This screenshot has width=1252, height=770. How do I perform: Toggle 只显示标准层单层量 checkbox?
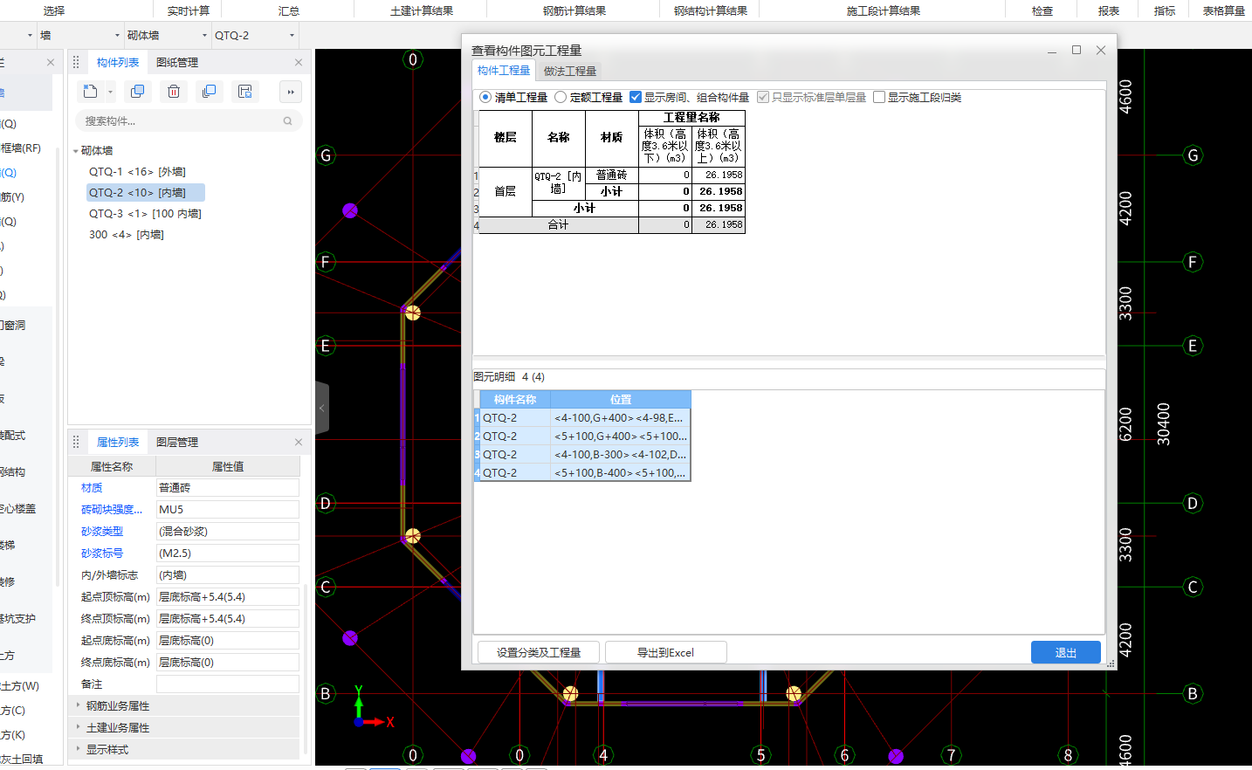click(763, 97)
